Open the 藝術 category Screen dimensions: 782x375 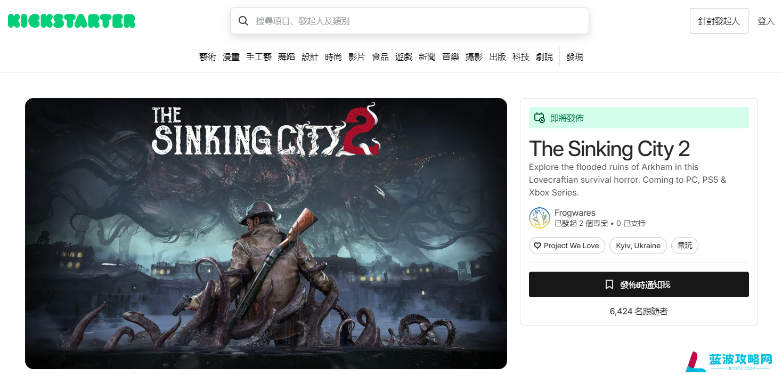click(208, 56)
